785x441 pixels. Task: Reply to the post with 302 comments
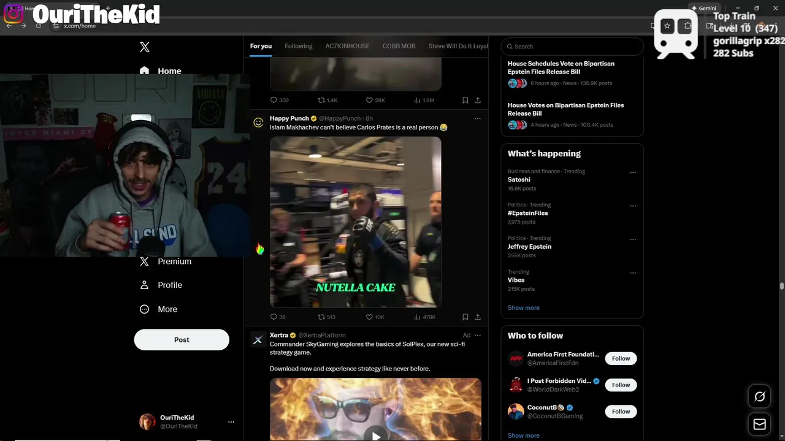280,100
